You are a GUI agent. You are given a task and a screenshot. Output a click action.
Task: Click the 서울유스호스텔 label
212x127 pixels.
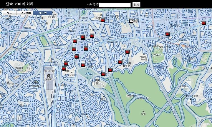(144, 58)
